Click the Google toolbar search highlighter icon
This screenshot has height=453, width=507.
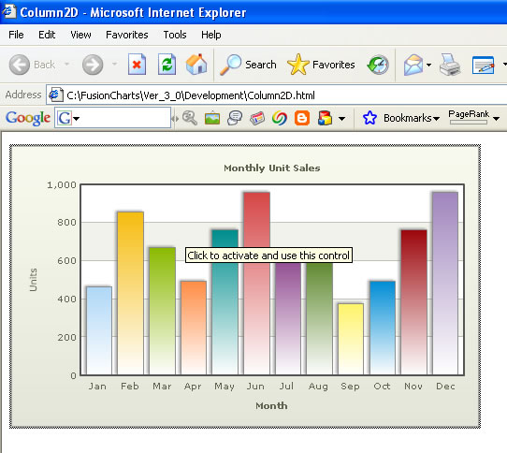(190, 118)
